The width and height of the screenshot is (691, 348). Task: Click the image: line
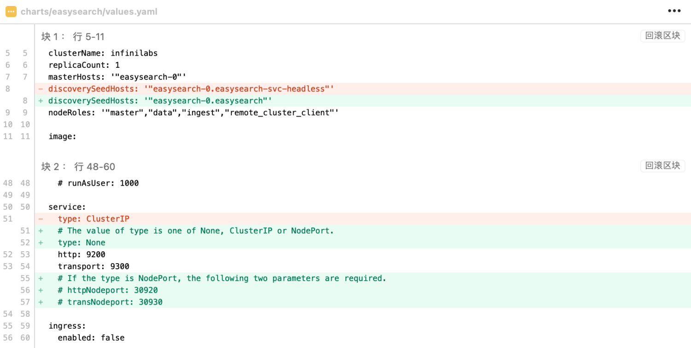pos(62,137)
